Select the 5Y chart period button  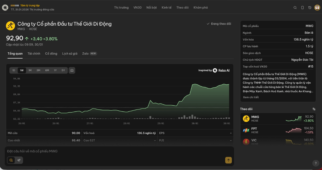click(x=63, y=70)
